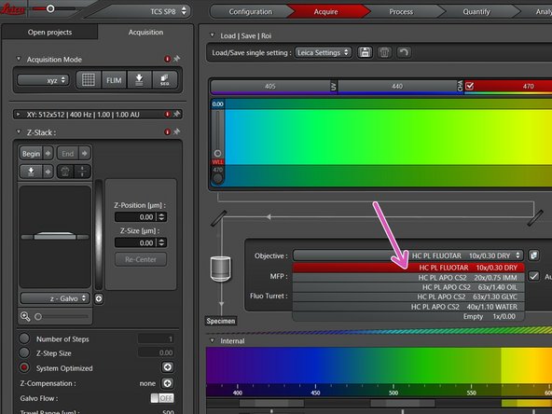Click the Begin button
Viewport: 552px width, 414px height.
coord(31,154)
